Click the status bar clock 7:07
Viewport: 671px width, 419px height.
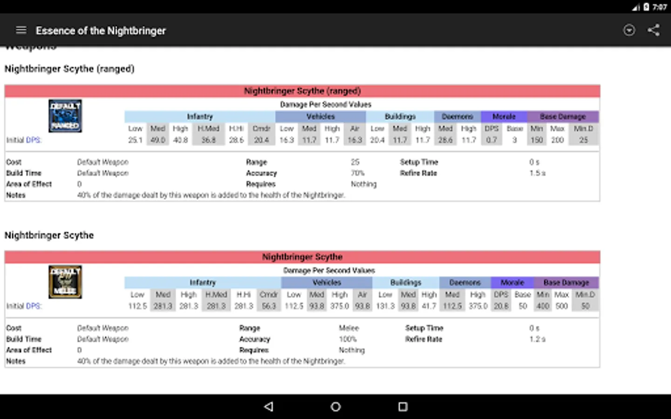pos(659,7)
